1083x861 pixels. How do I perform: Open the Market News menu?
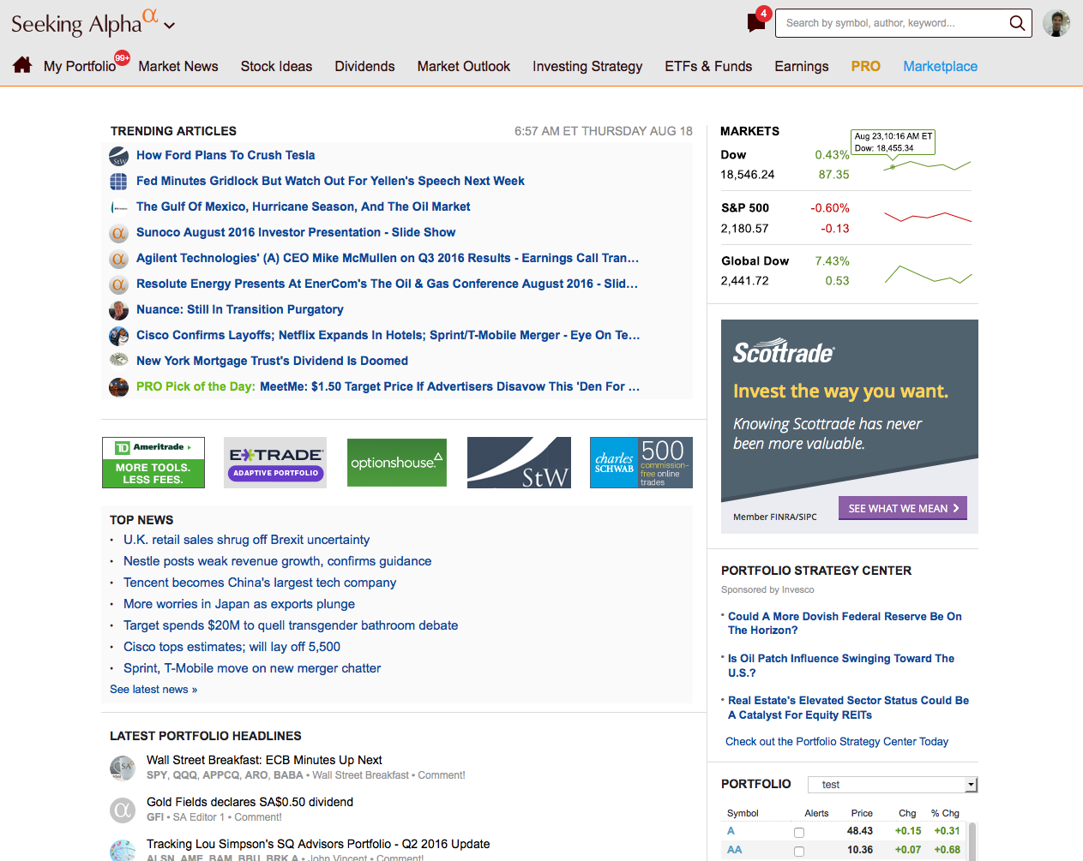tap(178, 66)
